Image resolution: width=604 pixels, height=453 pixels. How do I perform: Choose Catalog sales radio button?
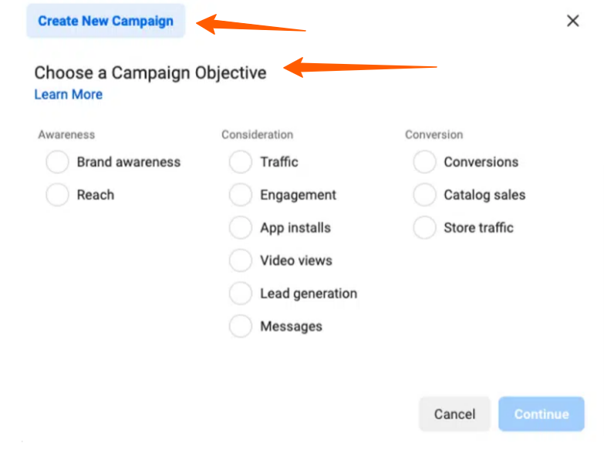(424, 195)
